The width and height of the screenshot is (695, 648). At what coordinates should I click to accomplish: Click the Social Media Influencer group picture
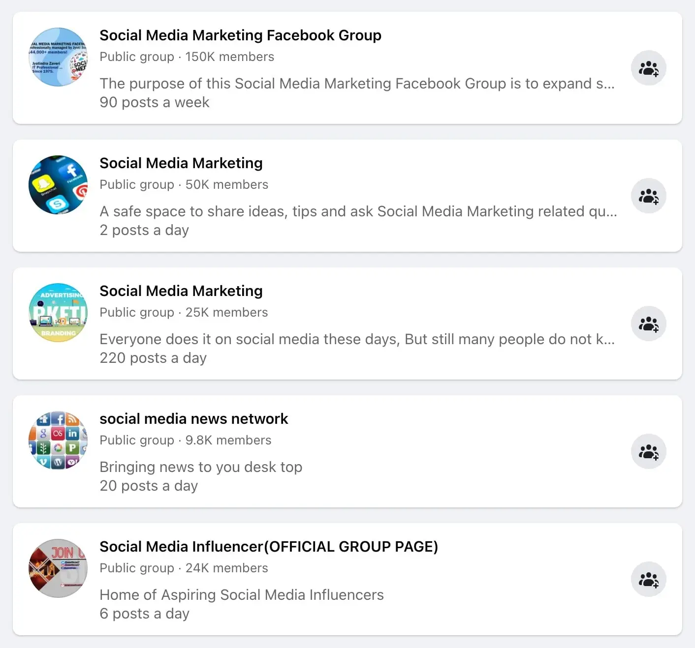pos(58,568)
